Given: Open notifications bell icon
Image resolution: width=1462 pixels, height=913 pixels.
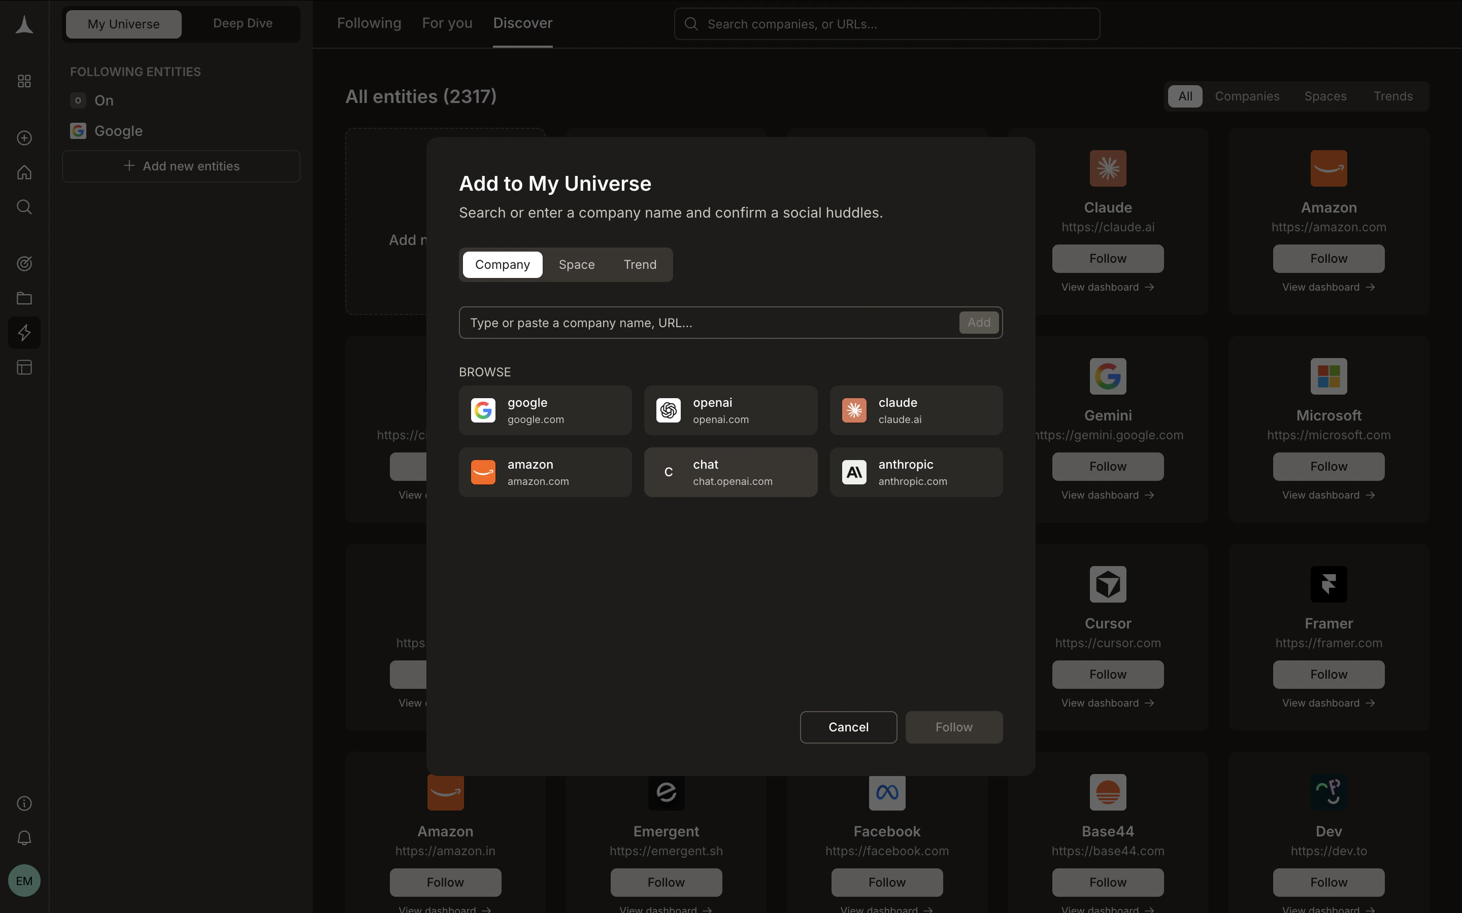Looking at the screenshot, I should point(24,837).
